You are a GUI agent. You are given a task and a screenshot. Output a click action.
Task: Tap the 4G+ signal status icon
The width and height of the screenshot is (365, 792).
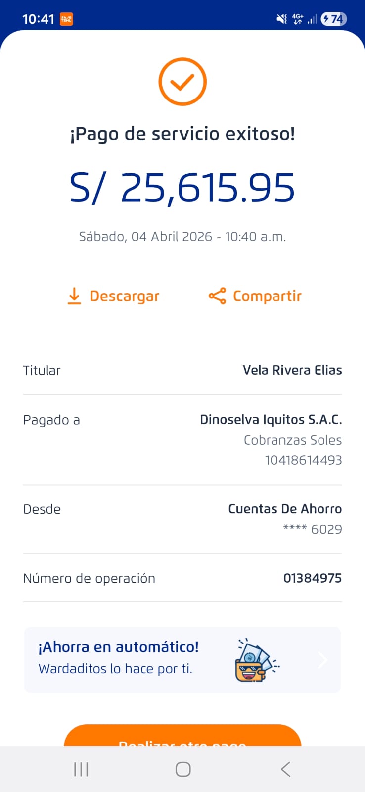tap(298, 19)
